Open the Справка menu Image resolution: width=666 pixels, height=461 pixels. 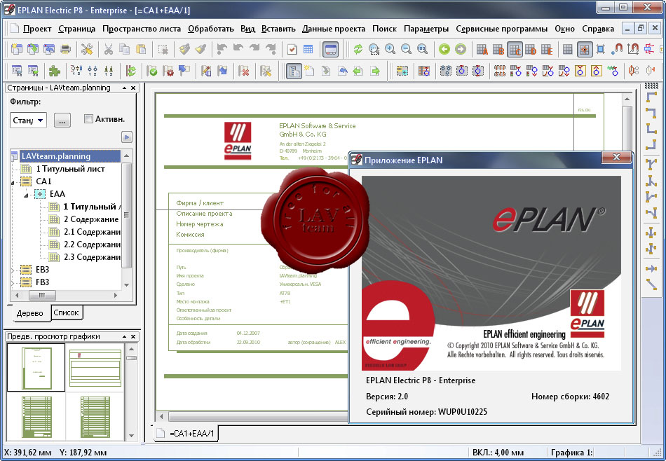[597, 29]
